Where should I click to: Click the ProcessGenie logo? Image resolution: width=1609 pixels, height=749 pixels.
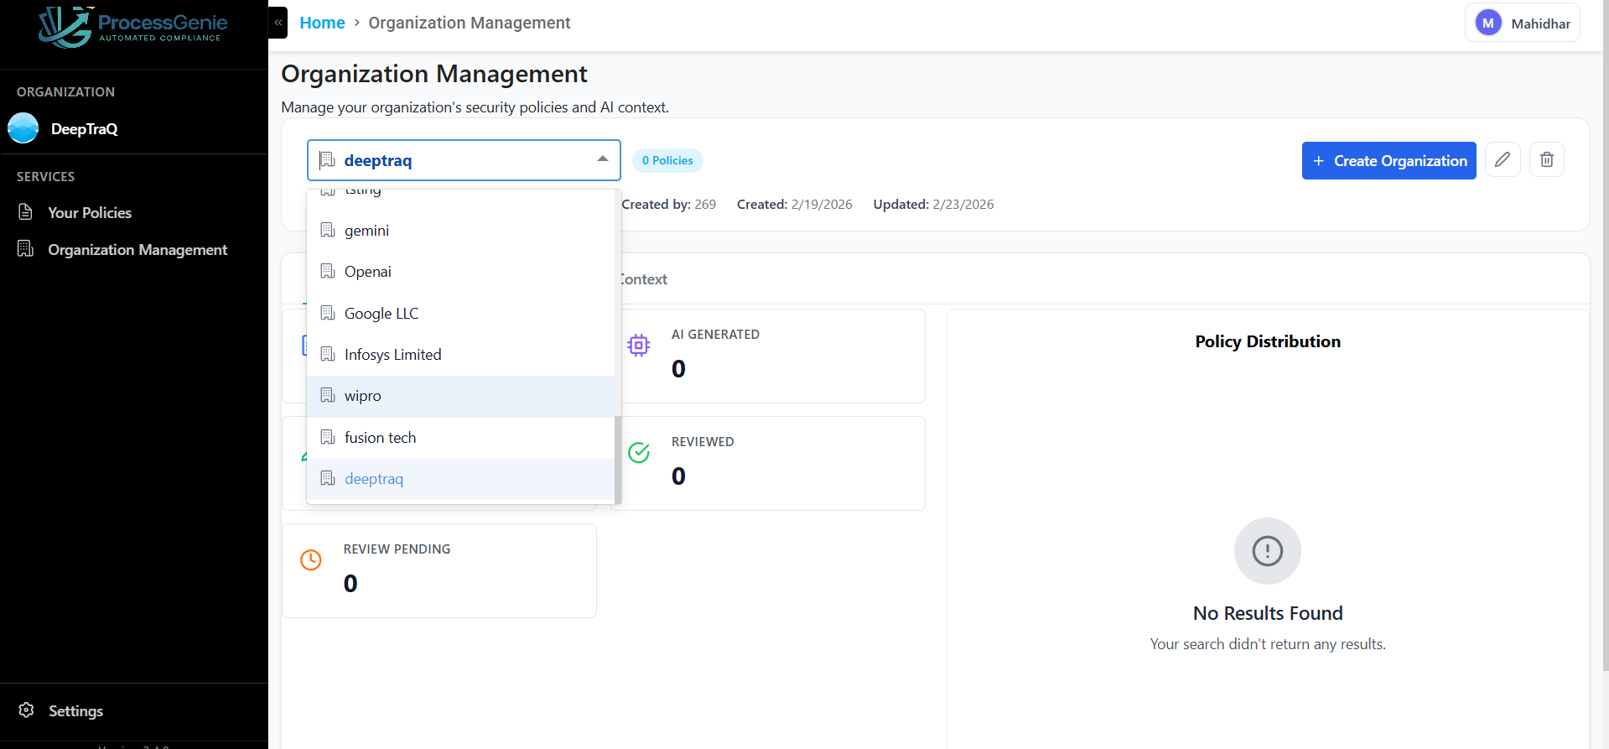[x=132, y=27]
